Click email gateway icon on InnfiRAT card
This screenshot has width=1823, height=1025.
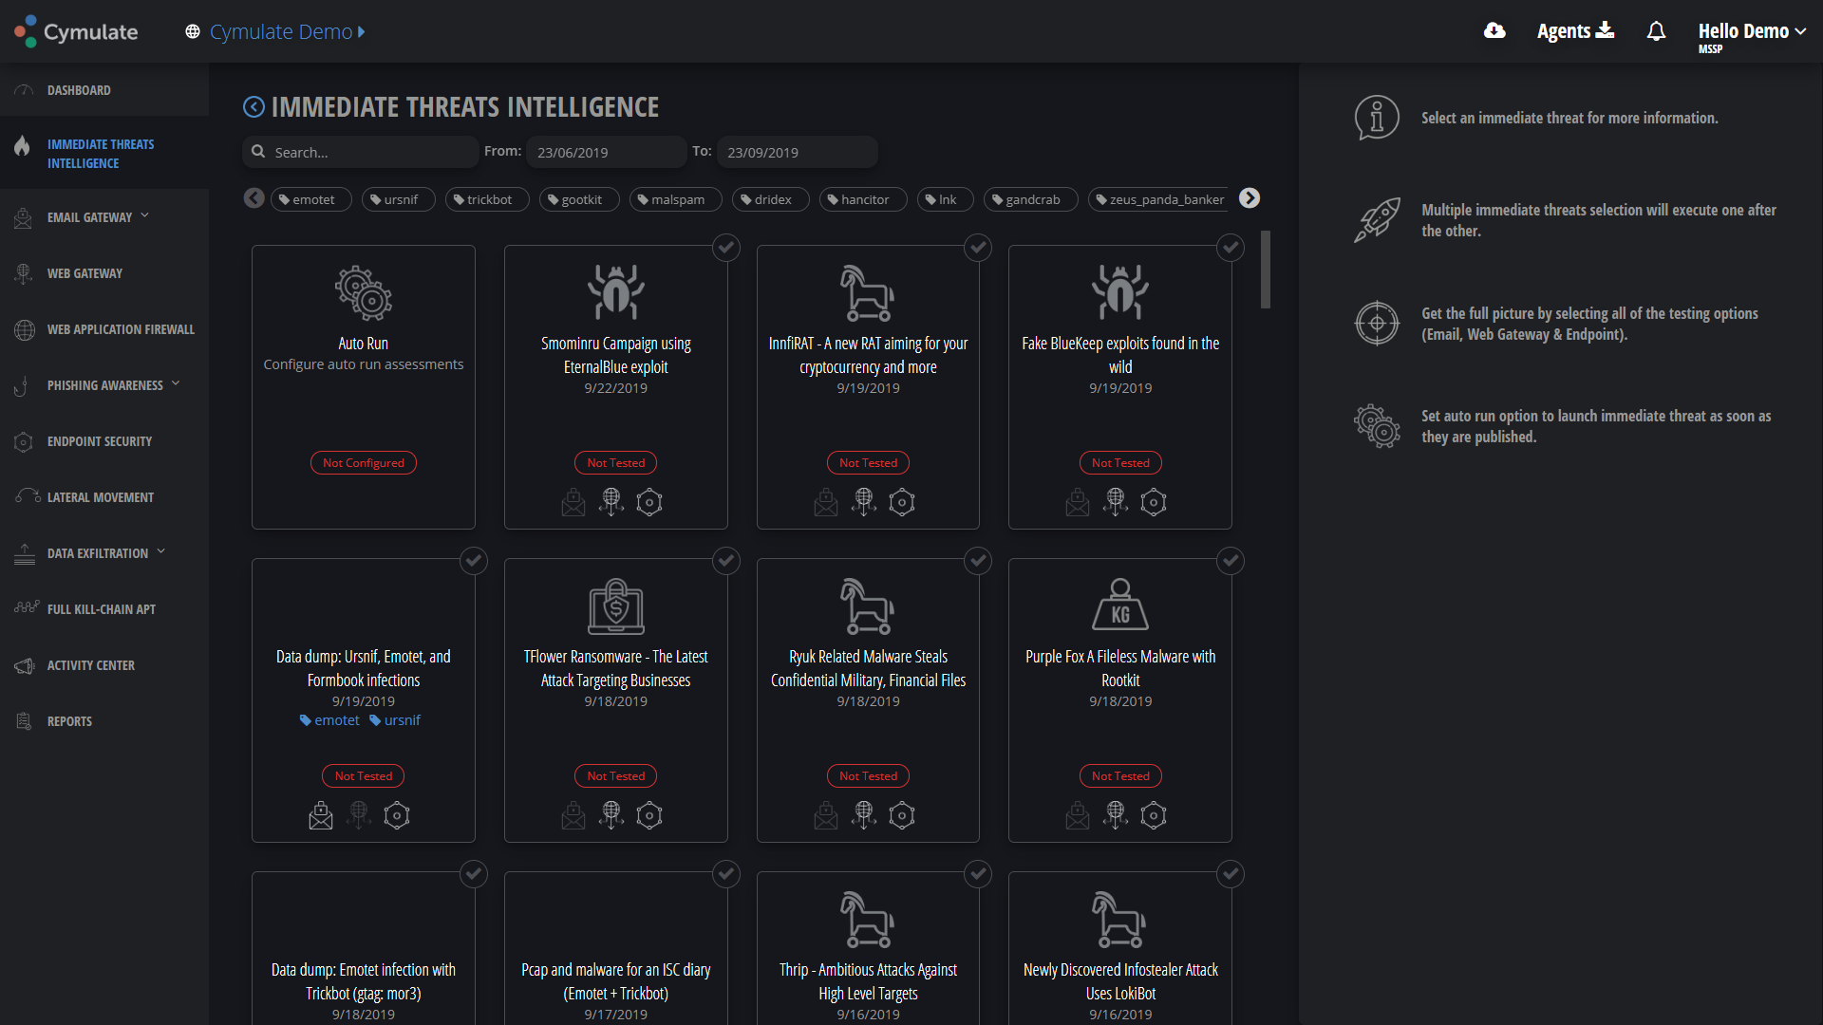[x=826, y=502]
